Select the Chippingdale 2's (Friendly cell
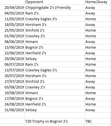 (55, 7)
